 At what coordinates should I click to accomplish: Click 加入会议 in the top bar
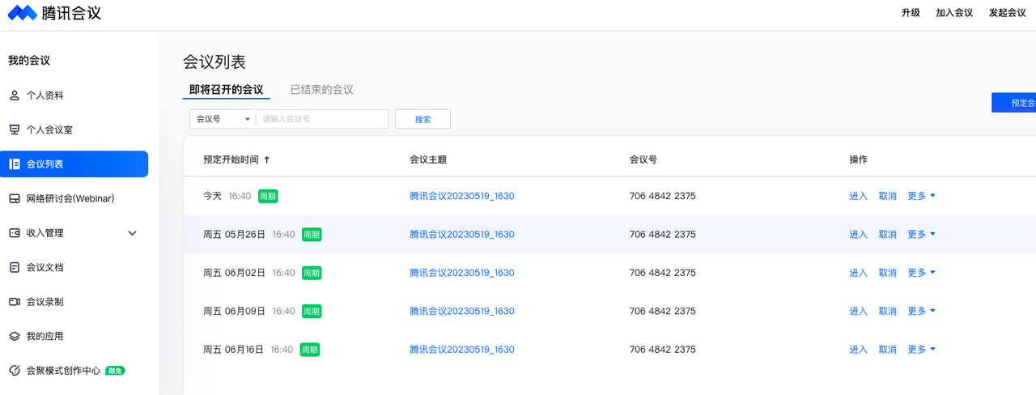click(954, 13)
